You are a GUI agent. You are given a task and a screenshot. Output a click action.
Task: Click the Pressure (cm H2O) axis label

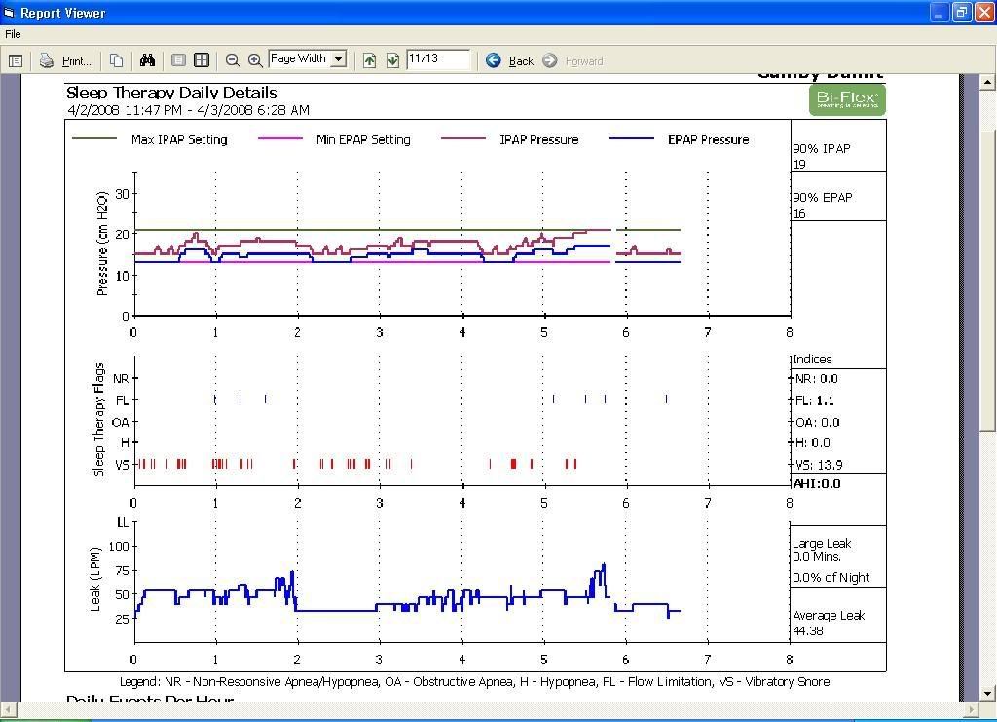(101, 243)
